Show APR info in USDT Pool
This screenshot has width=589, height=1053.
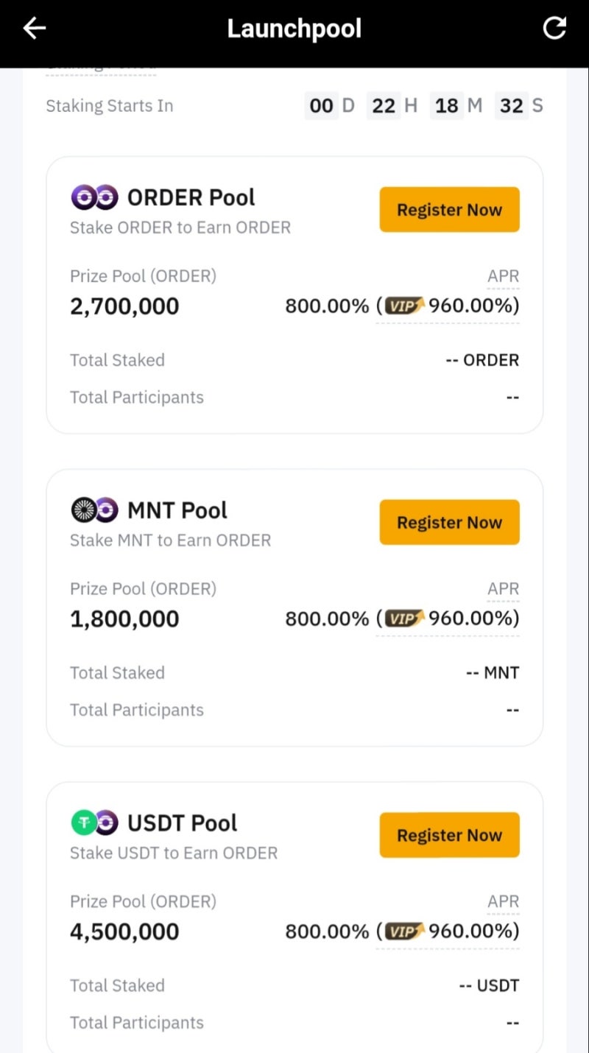click(503, 902)
